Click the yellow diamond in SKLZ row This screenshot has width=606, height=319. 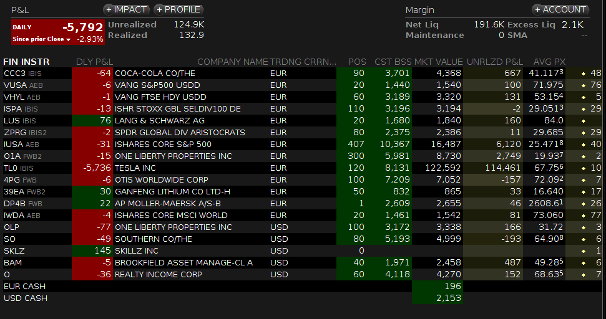coord(583,251)
